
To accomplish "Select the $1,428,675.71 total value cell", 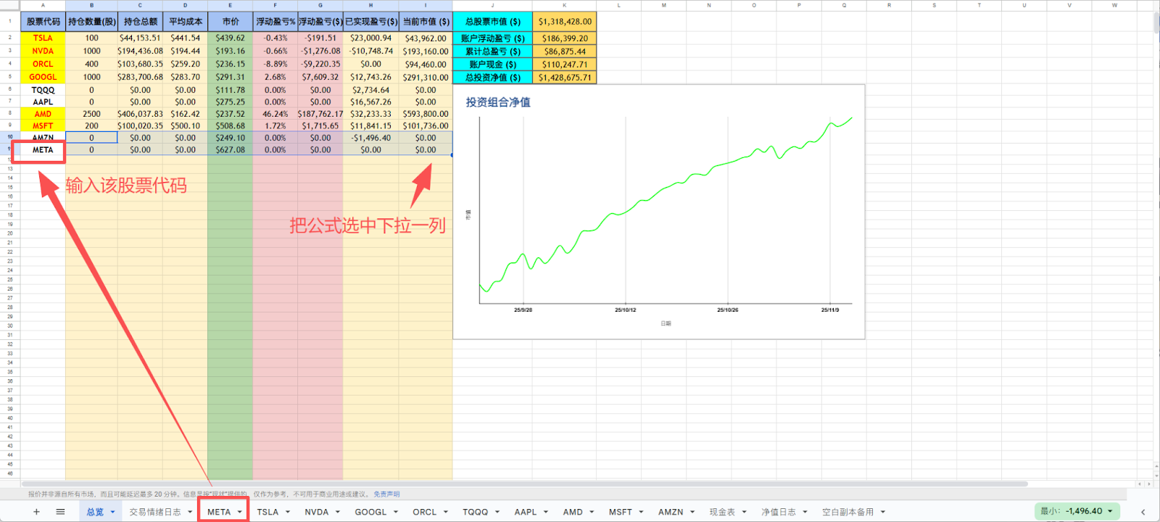I will [565, 78].
